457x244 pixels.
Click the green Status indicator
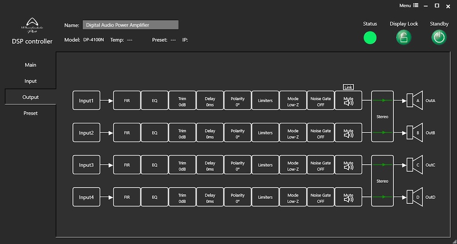[x=370, y=38]
